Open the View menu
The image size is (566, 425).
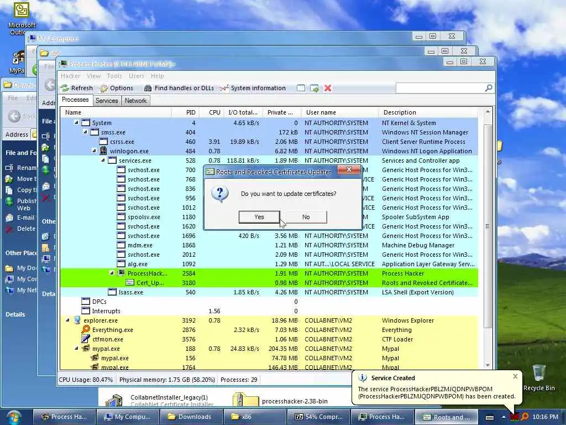(93, 76)
